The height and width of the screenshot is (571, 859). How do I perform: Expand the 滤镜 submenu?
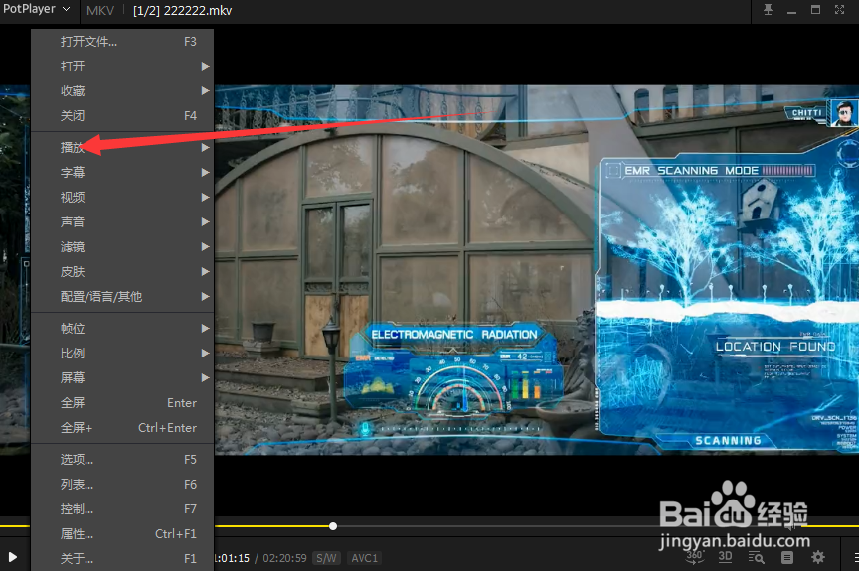tap(122, 246)
